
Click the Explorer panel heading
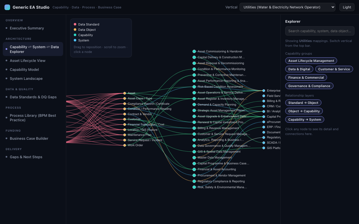(x=293, y=21)
